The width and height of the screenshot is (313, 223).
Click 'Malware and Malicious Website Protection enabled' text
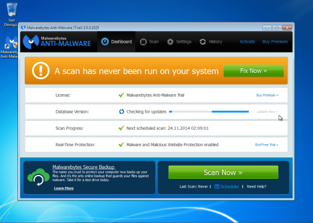click(x=172, y=145)
